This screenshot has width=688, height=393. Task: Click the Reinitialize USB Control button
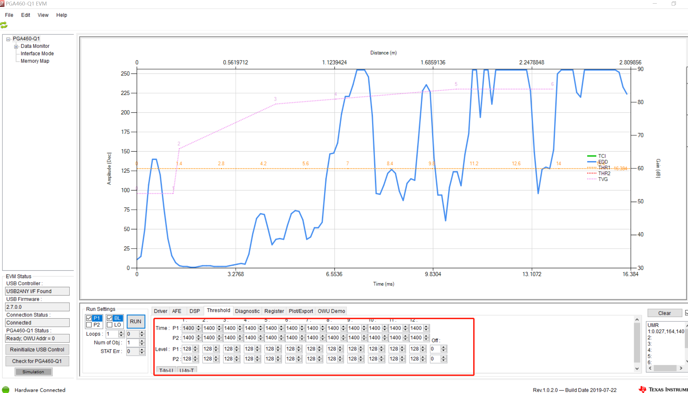click(37, 349)
